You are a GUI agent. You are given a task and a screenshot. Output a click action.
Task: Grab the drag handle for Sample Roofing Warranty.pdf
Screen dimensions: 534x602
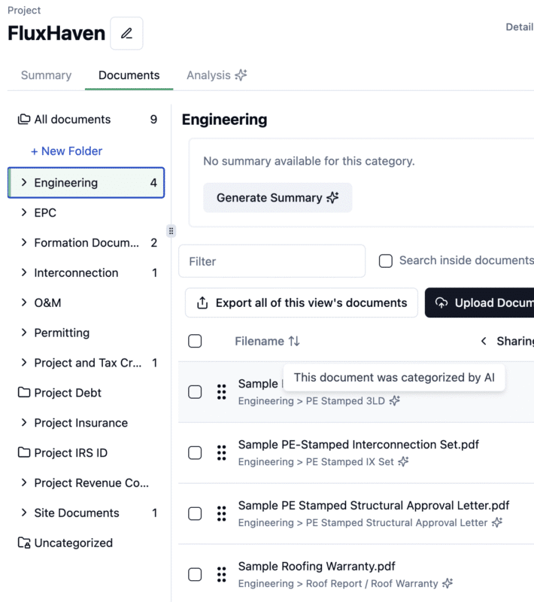point(221,574)
